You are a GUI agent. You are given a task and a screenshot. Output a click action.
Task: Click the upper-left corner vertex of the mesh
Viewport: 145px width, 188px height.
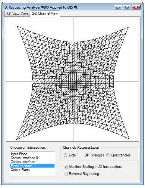pos(17,26)
